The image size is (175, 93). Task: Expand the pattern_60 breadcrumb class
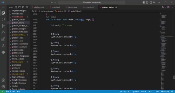[x=61, y=11]
